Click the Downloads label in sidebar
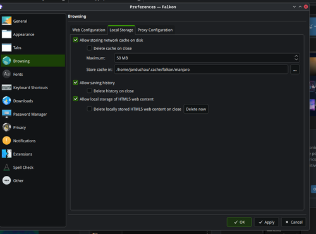The height and width of the screenshot is (234, 316). click(23, 101)
